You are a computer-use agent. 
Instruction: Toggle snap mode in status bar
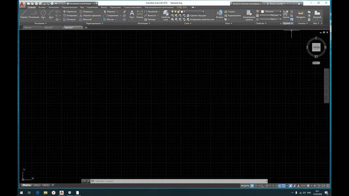point(256,186)
